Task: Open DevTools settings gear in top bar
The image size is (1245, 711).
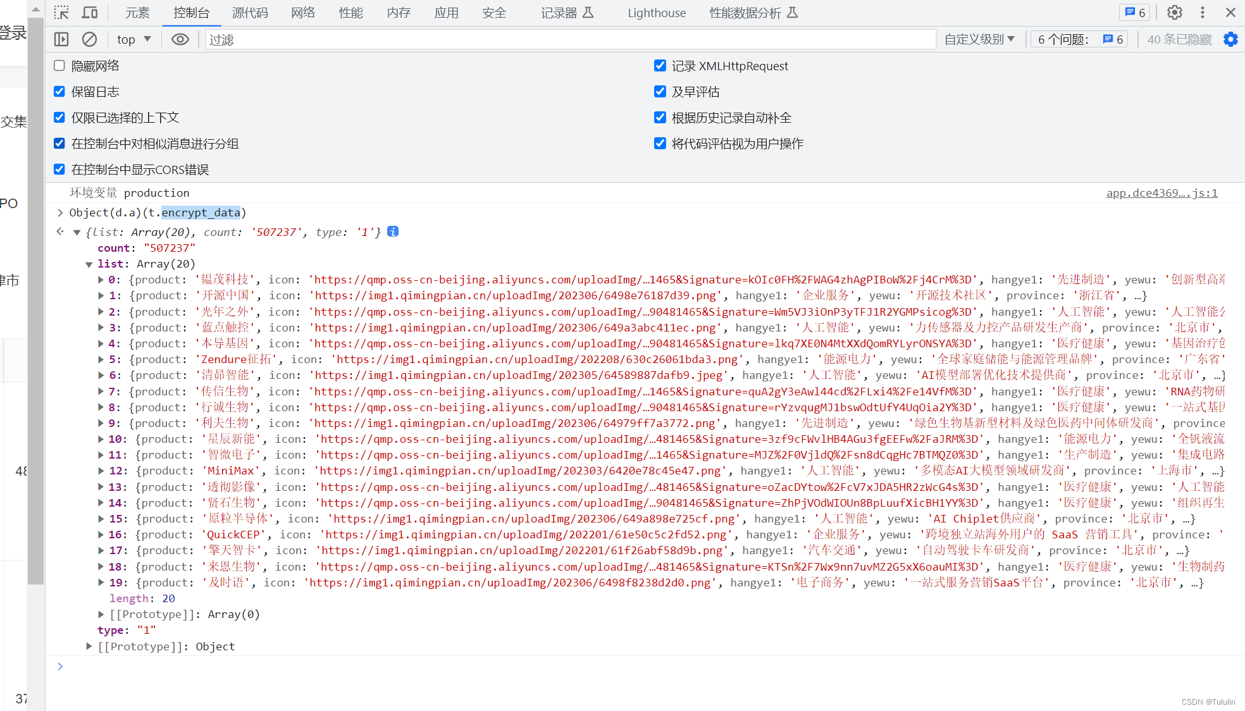Action: 1175,13
